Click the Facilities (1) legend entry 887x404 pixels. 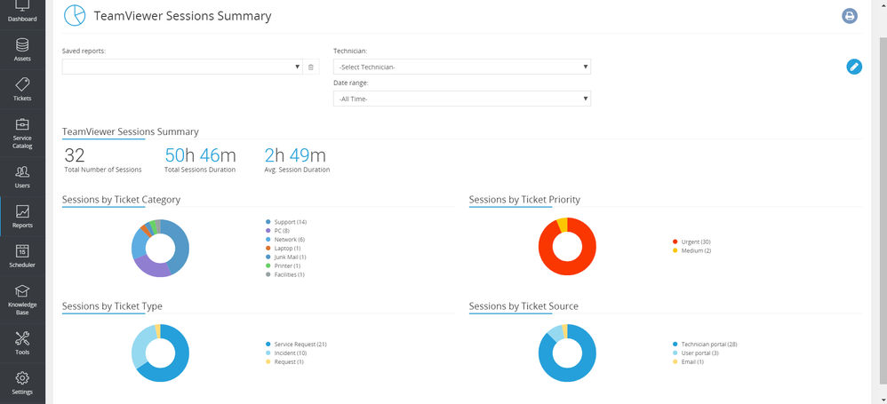tap(285, 274)
